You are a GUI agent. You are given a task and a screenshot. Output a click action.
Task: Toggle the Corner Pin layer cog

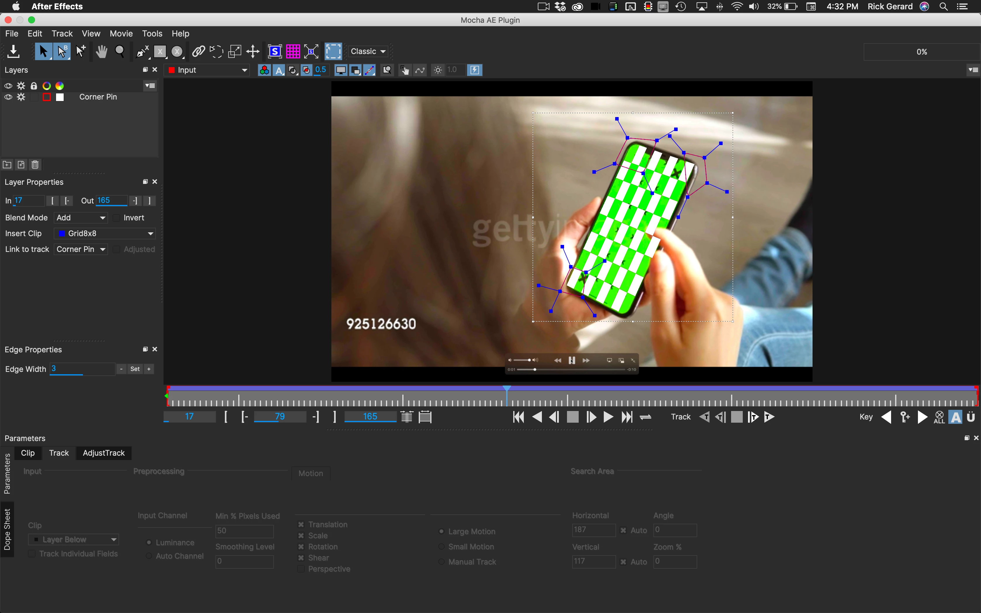[21, 97]
